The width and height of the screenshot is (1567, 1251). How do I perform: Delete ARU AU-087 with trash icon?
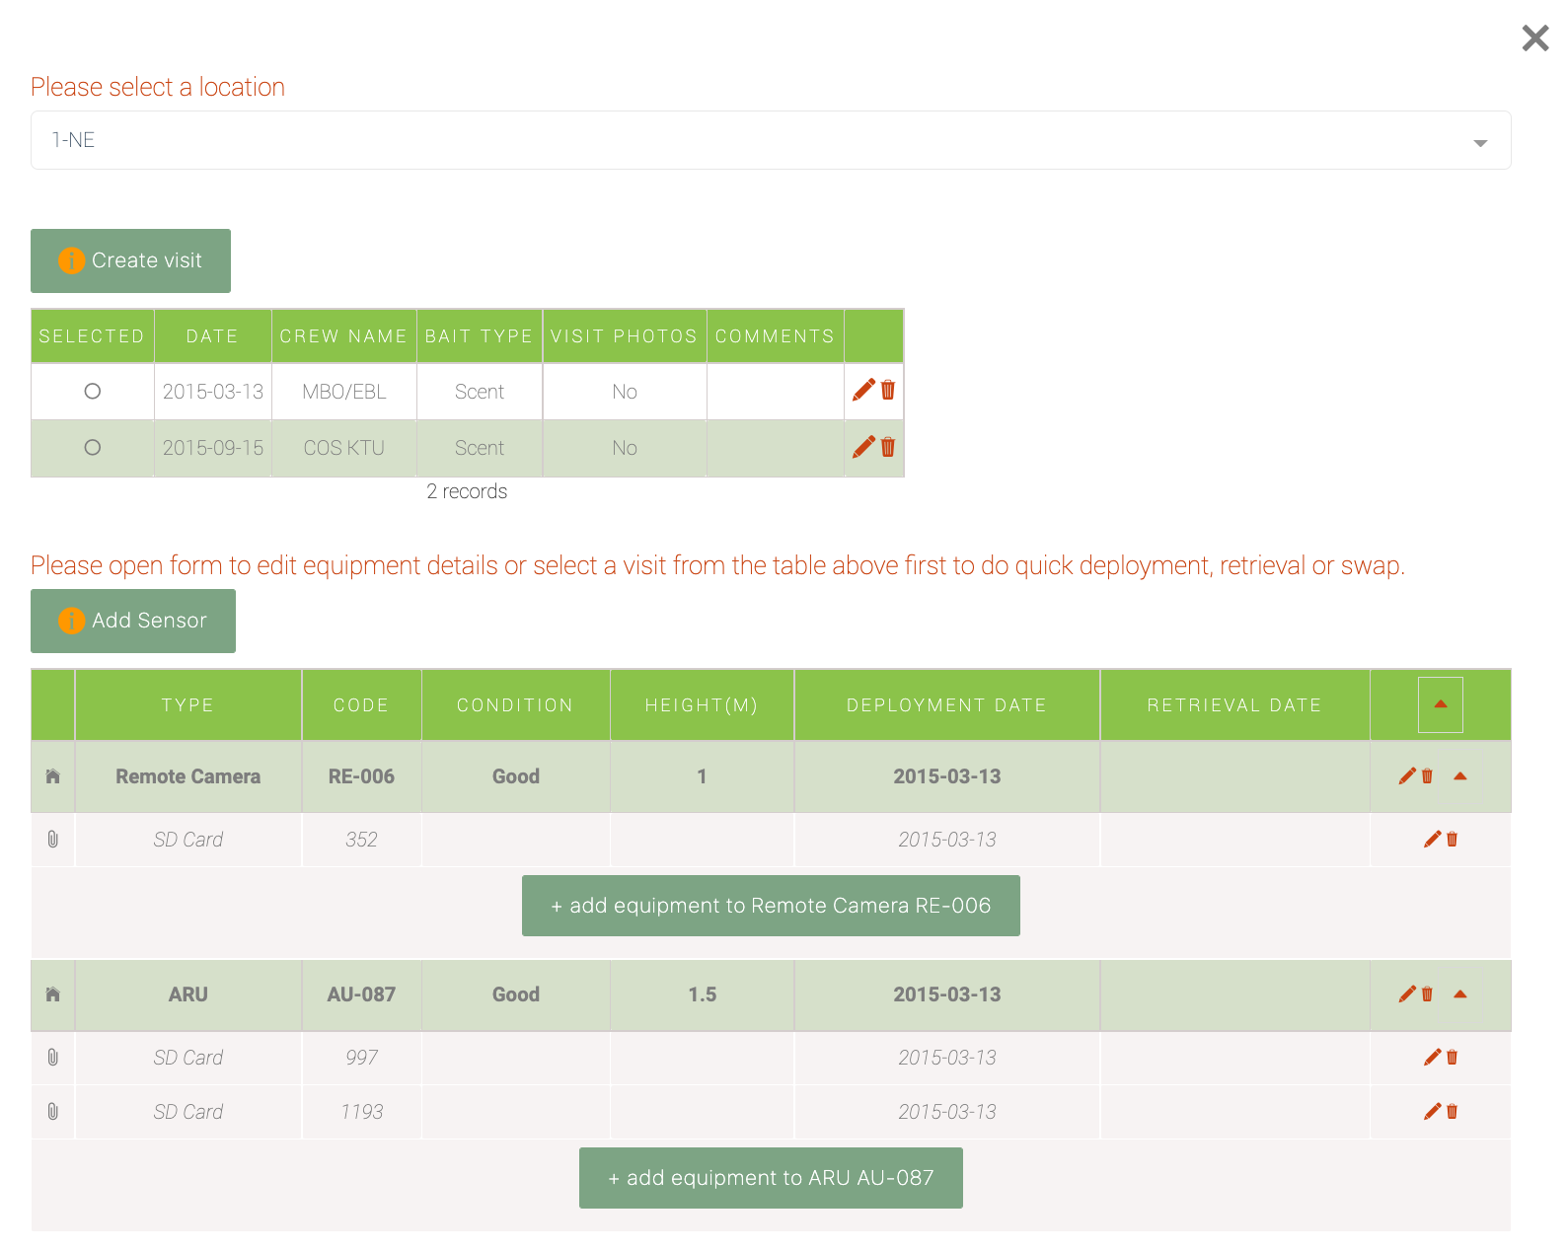click(x=1427, y=994)
